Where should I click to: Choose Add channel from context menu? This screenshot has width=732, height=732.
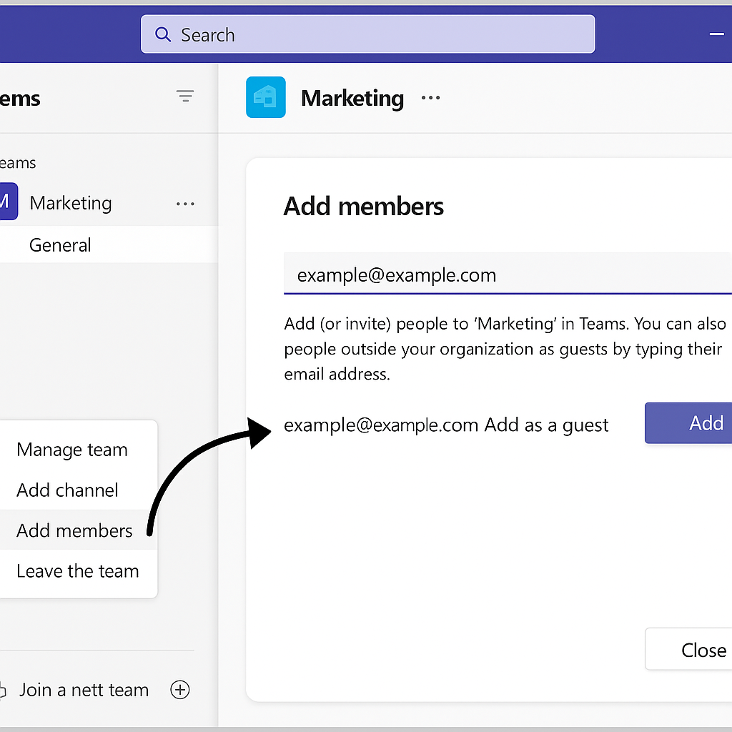coord(67,490)
